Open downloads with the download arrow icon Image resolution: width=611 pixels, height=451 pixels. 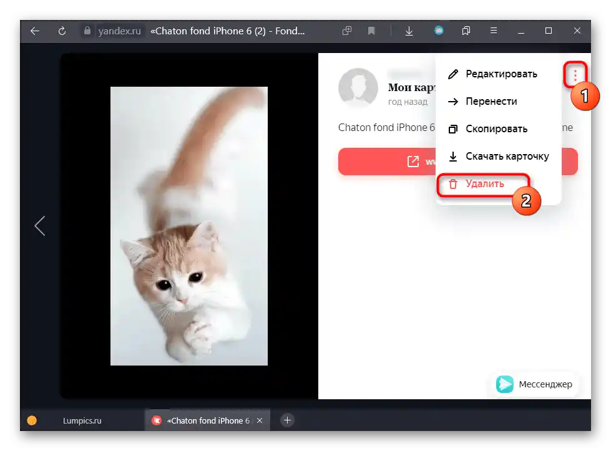[x=409, y=31]
